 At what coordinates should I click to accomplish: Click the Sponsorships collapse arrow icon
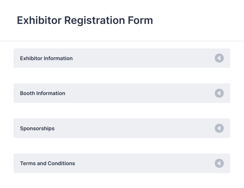point(219,128)
